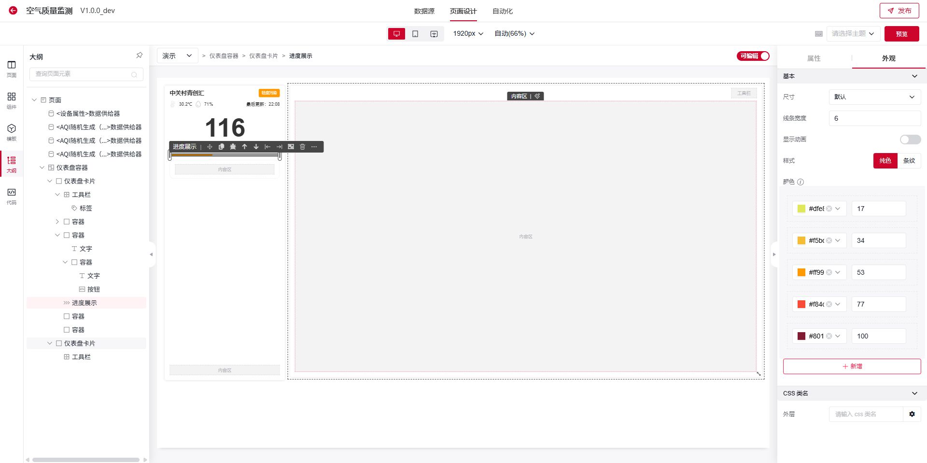Image resolution: width=927 pixels, height=463 pixels.
Task: Pin the 大纲 outline panel
Action: [139, 56]
